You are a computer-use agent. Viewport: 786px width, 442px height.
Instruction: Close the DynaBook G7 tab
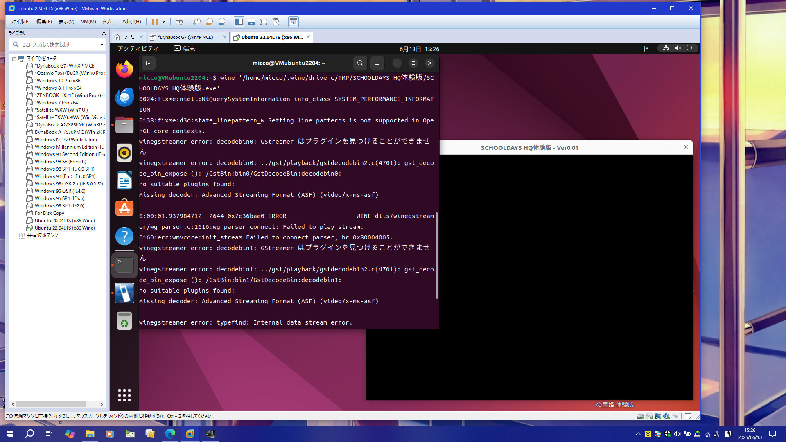pyautogui.click(x=224, y=37)
